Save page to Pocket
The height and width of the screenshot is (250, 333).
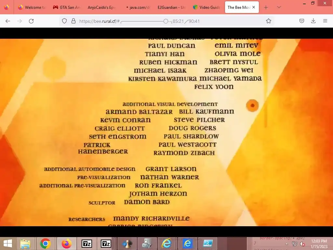(x=301, y=21)
